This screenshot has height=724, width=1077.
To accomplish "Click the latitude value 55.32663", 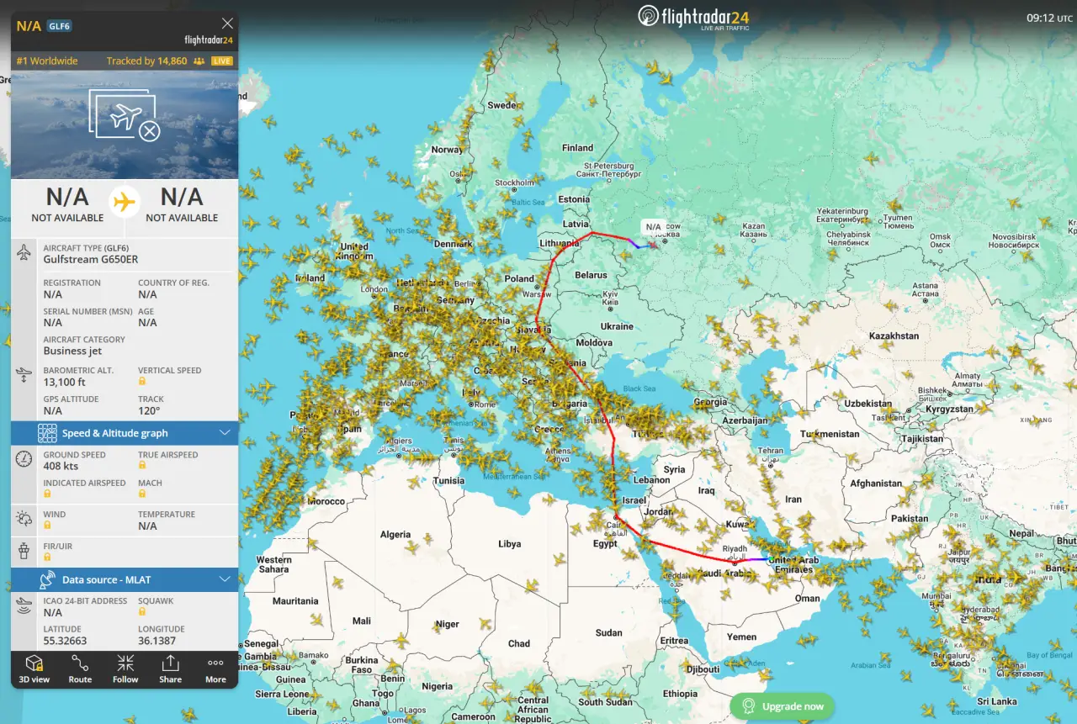I will [65, 642].
